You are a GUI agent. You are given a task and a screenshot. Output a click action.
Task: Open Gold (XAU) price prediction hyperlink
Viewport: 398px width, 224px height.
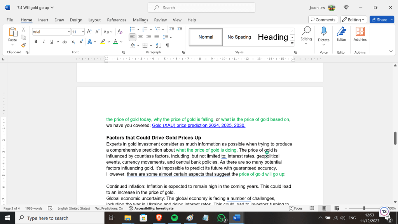[198, 126]
